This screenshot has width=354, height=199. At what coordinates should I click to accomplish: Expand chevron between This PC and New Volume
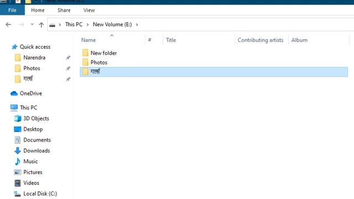pos(87,24)
